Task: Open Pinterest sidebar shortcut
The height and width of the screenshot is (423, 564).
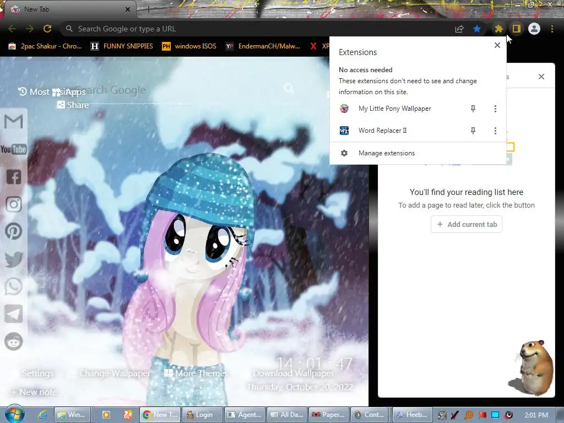Action: pos(14,231)
